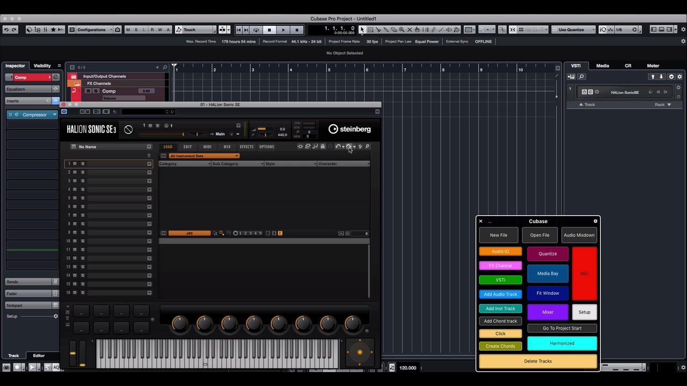Open the MIX tab in HALion Sonic SE

click(227, 146)
